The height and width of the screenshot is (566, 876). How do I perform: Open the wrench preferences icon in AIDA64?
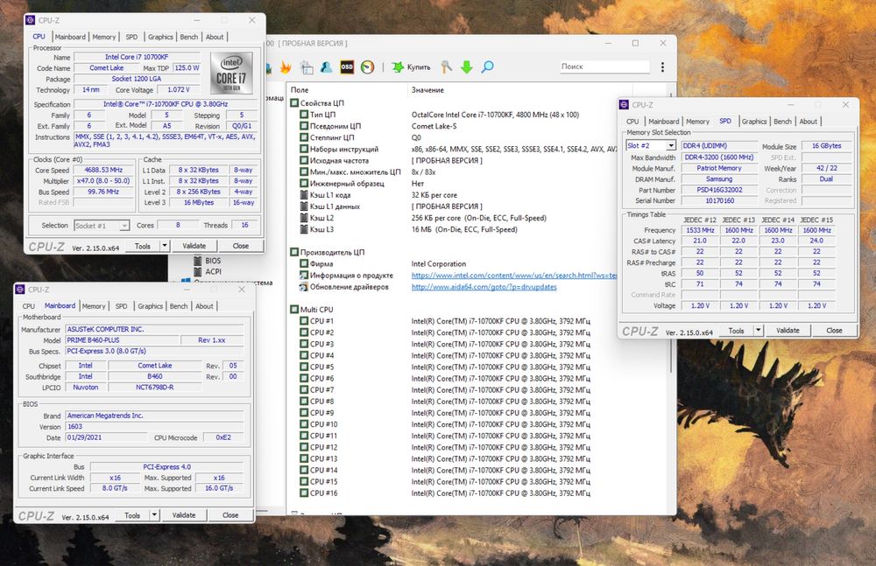click(x=447, y=67)
